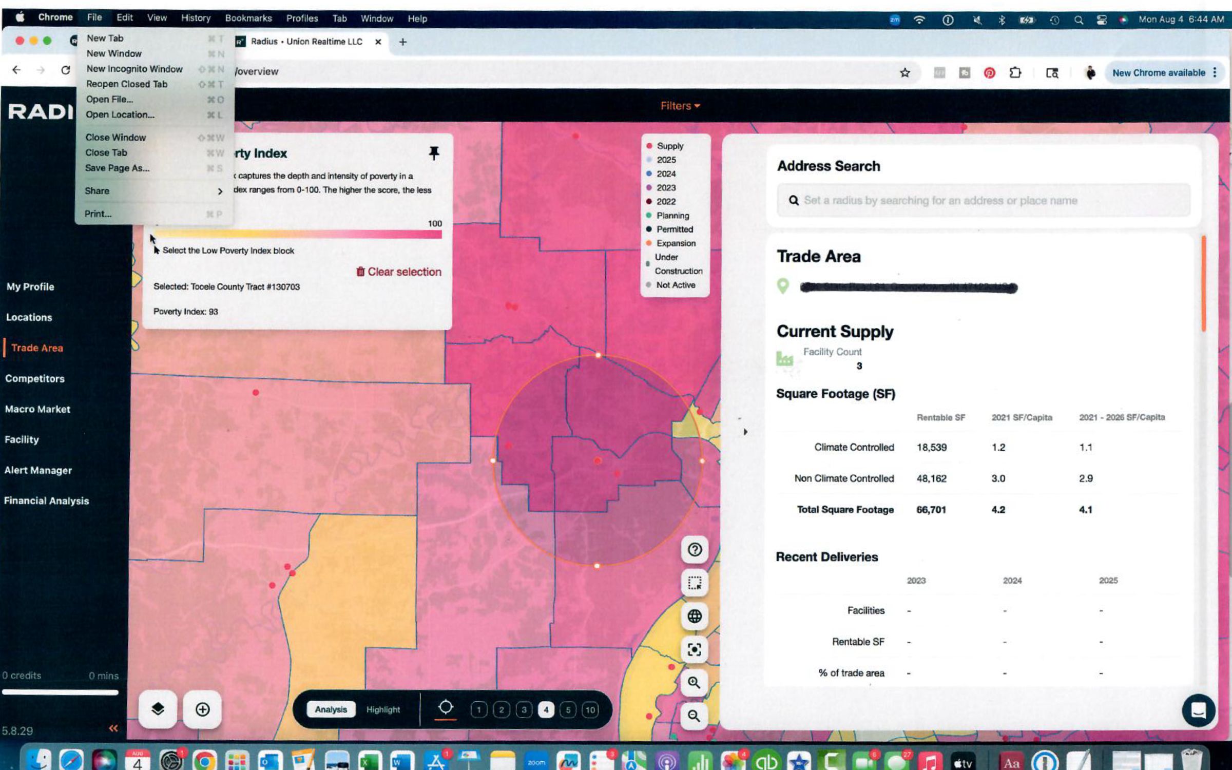
Task: Activate the rectangle selection tool icon
Action: [x=694, y=583]
